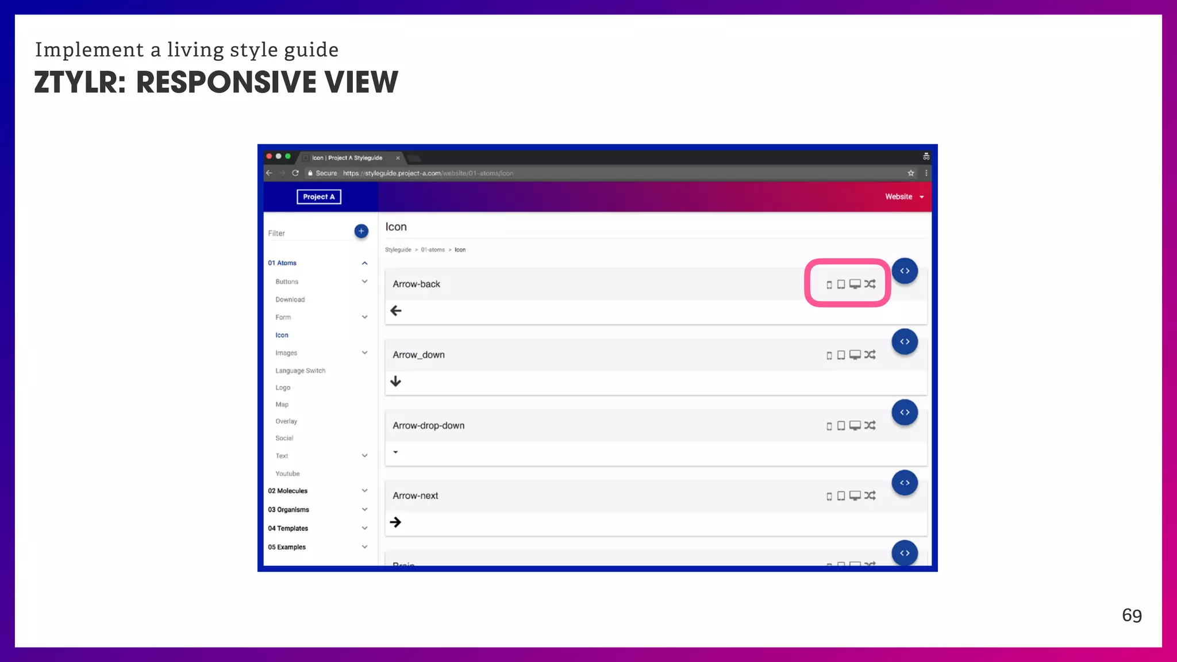Switch Arrow-next to tablet view
This screenshot has height=662, width=1177.
pyautogui.click(x=841, y=495)
